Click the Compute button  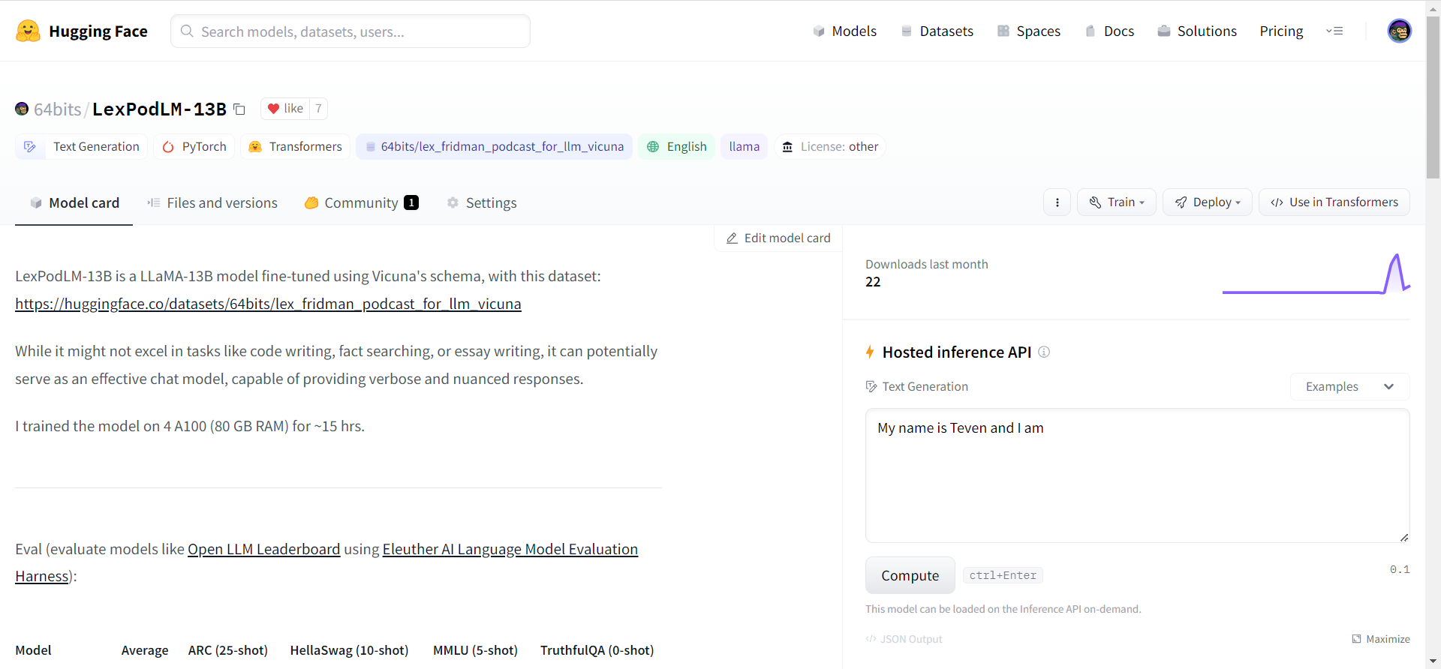910,575
